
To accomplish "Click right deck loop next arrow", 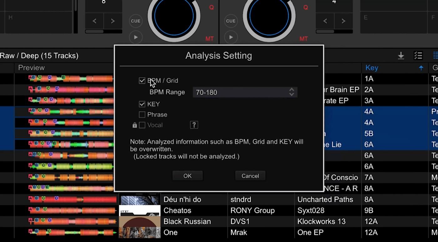I will tap(344, 21).
